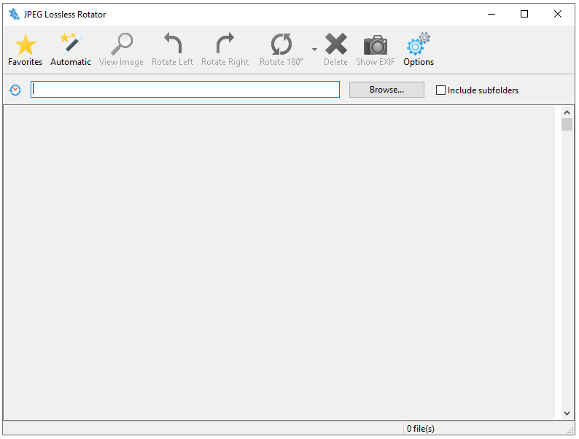Click the Browse... button

coord(386,90)
